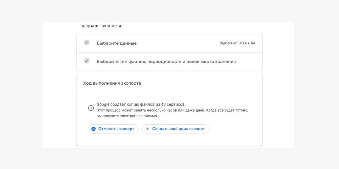339x169 pixels.
Task: Click the word 'экспорта' in the progress header
Action: tap(131, 83)
